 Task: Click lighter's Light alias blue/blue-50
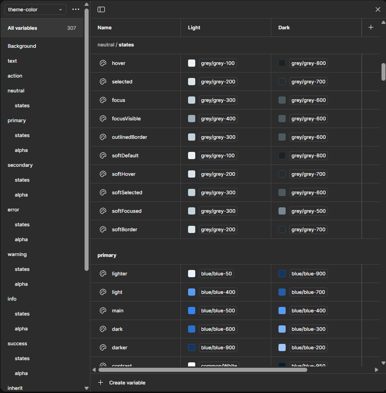pos(216,274)
